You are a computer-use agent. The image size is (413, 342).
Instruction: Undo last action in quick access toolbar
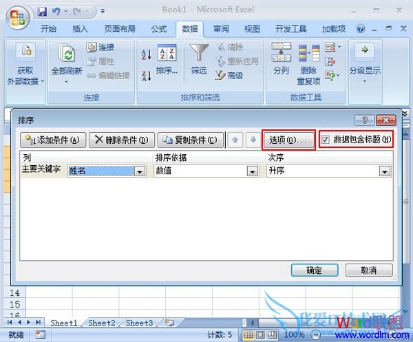click(x=56, y=11)
